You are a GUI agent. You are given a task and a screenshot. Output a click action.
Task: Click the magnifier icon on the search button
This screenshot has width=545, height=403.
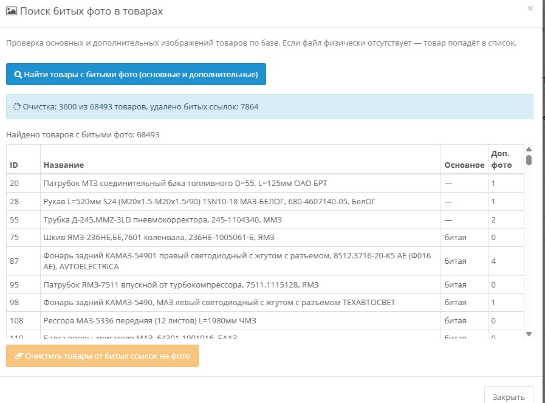[x=18, y=75]
